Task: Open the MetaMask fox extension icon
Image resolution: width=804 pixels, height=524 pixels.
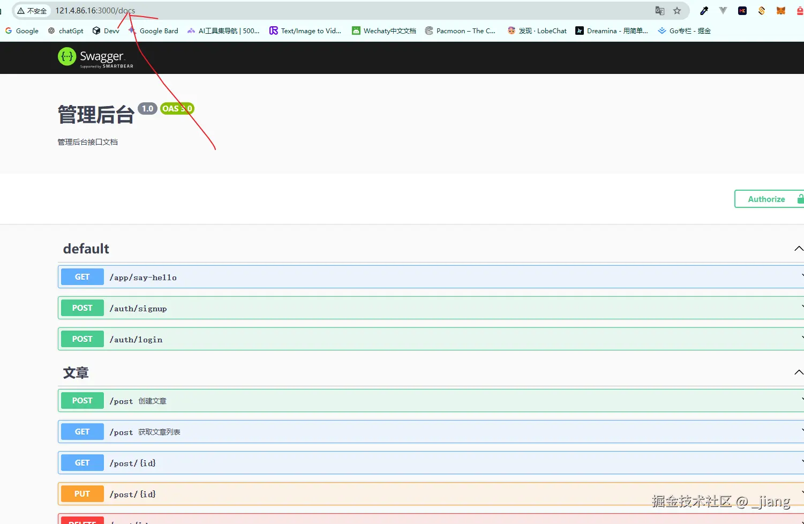Action: pyautogui.click(x=781, y=11)
